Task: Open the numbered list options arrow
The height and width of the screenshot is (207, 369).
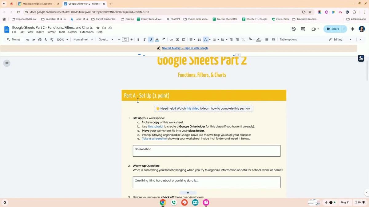Action: pyautogui.click(x=227, y=40)
